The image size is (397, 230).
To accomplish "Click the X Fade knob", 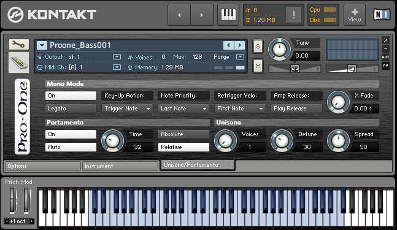I will 339,102.
